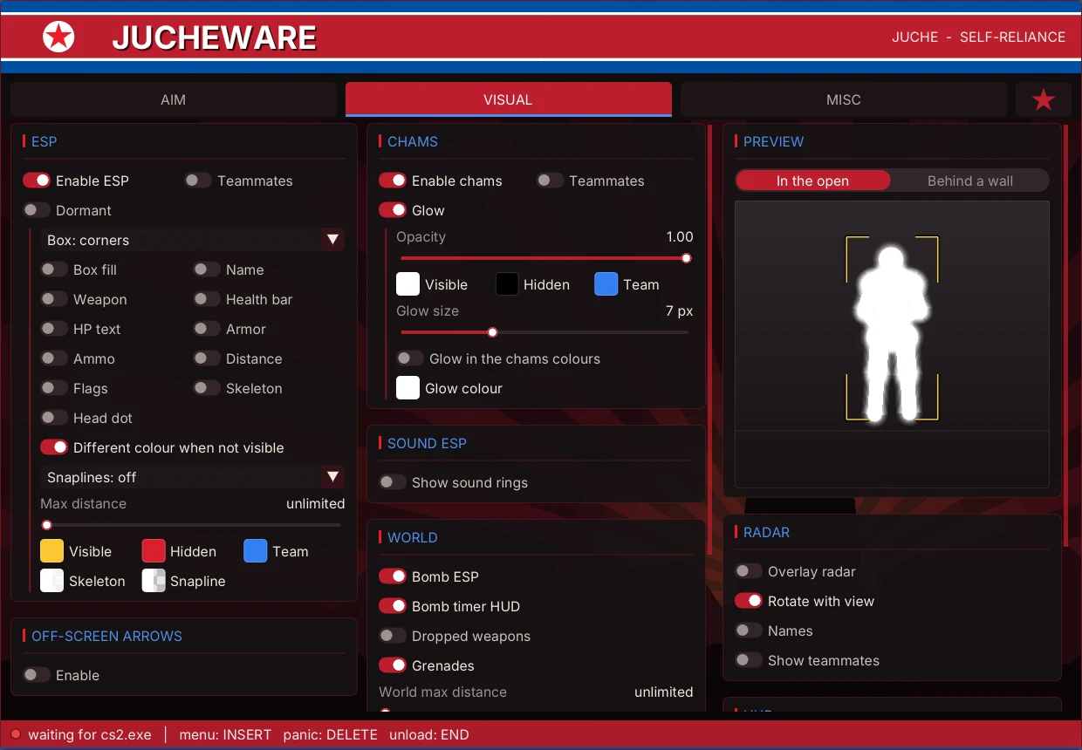Show preview In the open

tap(812, 181)
